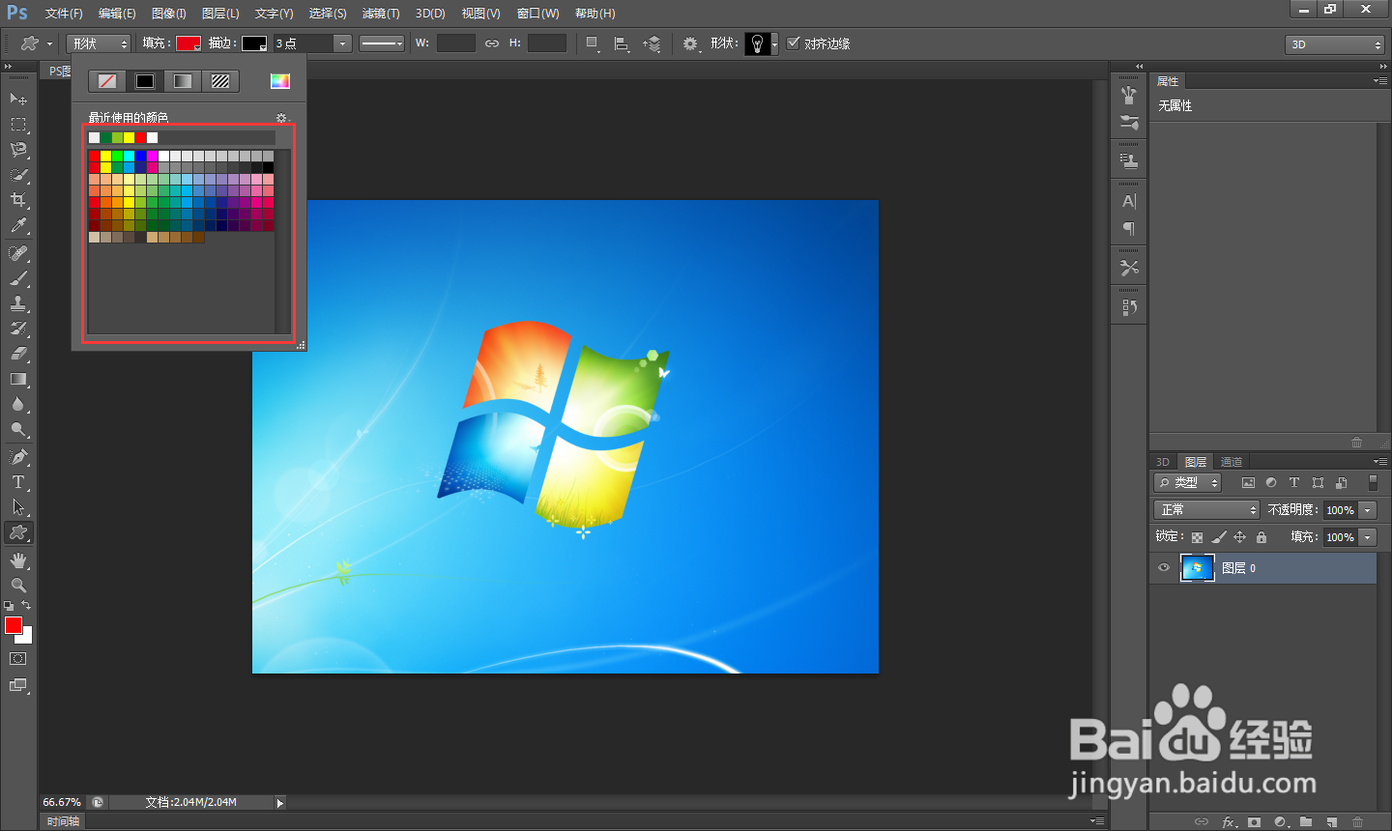Switch to the 3D panel tab

tap(1163, 462)
